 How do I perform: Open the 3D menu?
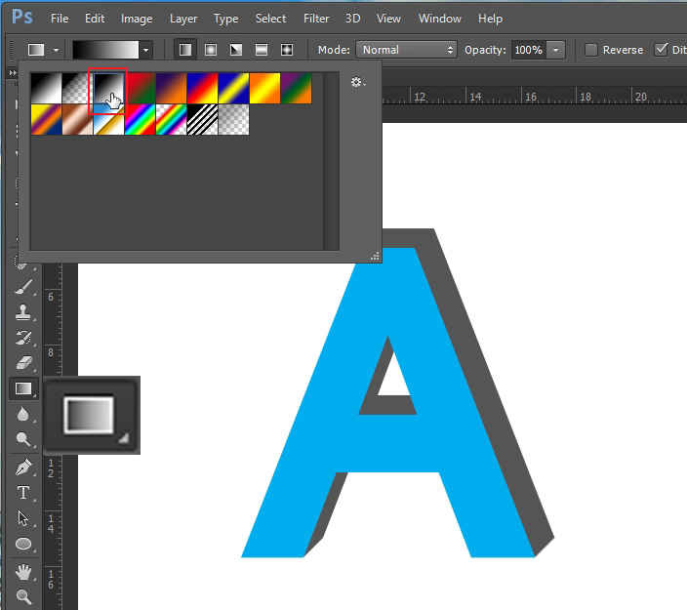pyautogui.click(x=352, y=19)
